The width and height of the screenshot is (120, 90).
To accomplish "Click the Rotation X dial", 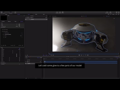I will (16, 54).
